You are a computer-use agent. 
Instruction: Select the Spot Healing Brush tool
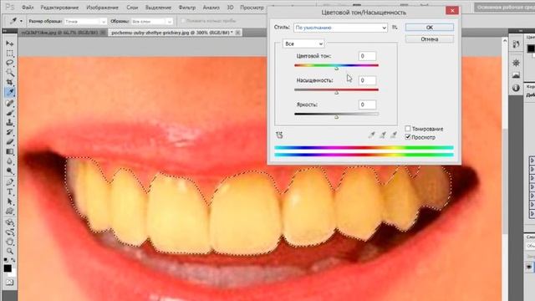pos(9,103)
